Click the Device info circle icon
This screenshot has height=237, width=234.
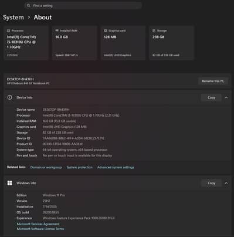tap(9, 97)
